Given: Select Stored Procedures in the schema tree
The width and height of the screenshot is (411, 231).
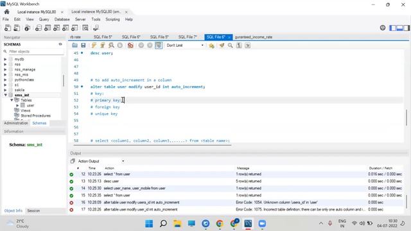Looking at the screenshot, I should tap(35, 116).
